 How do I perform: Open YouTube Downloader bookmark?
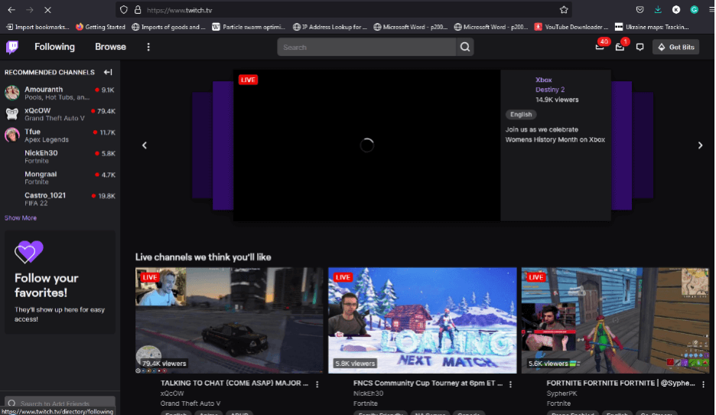[571, 27]
